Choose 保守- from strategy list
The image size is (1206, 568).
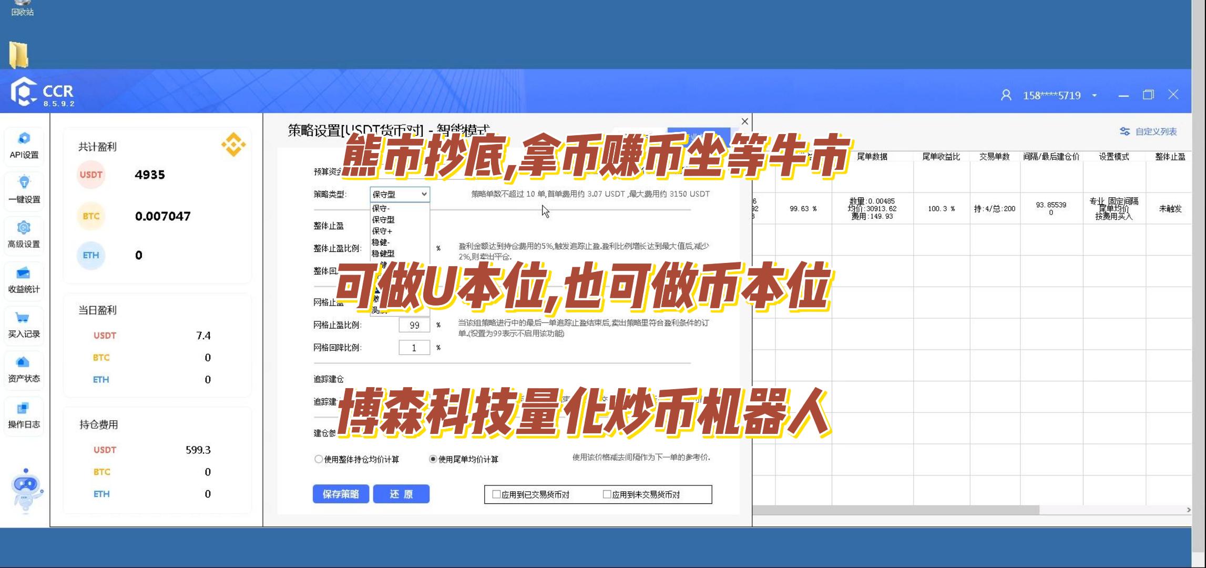point(400,208)
